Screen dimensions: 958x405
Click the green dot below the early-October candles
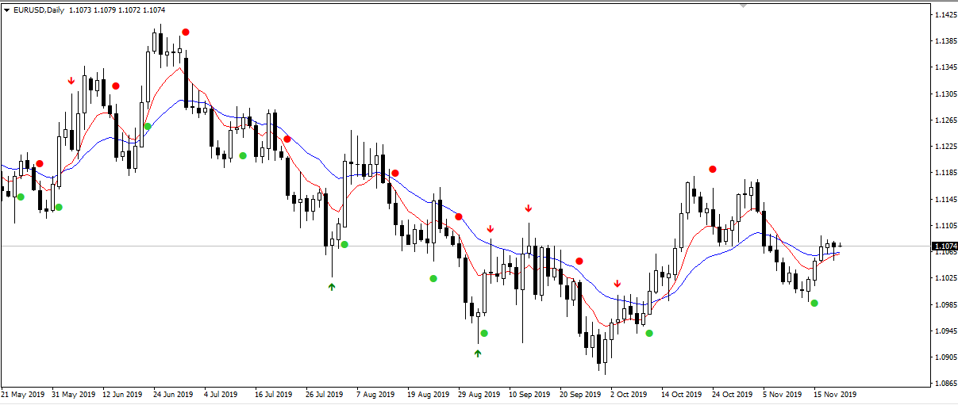point(649,333)
